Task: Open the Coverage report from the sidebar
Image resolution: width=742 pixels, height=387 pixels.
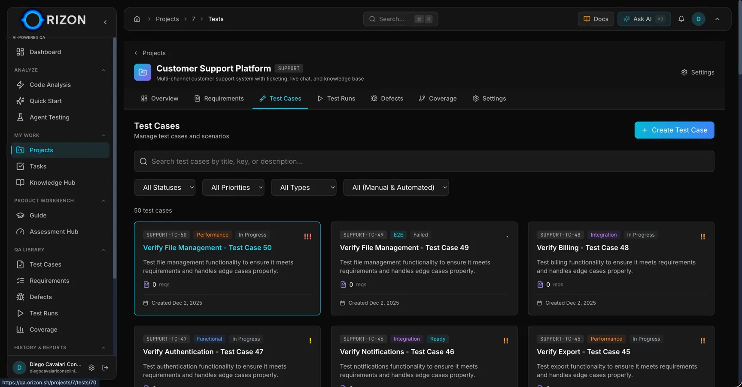Action: (x=43, y=329)
